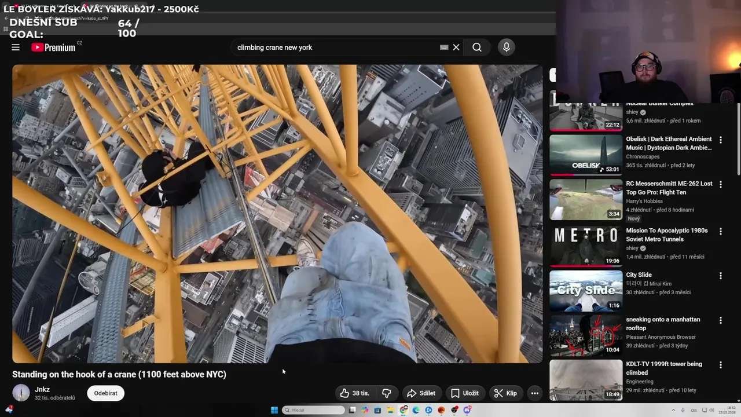741x417 pixels.
Task: Create a clip with Klip
Action: point(505,393)
